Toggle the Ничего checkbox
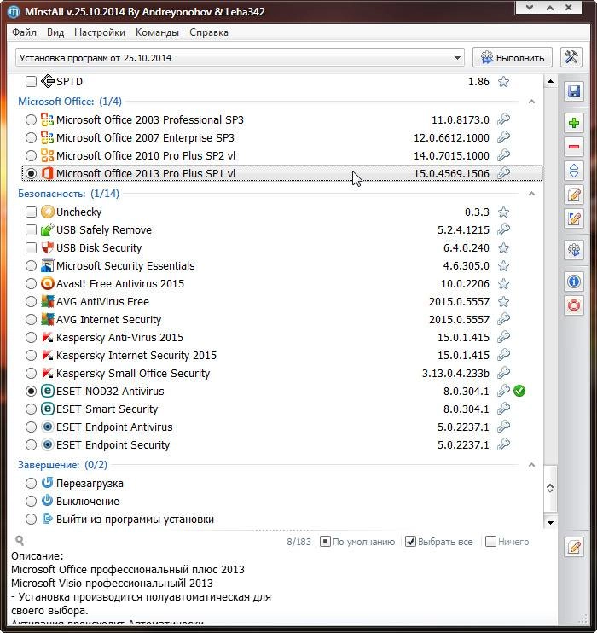Screen dimensions: 597x633 490,542
